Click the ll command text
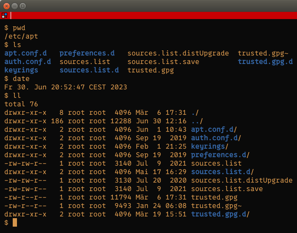The image size is (297, 233). 17,95
